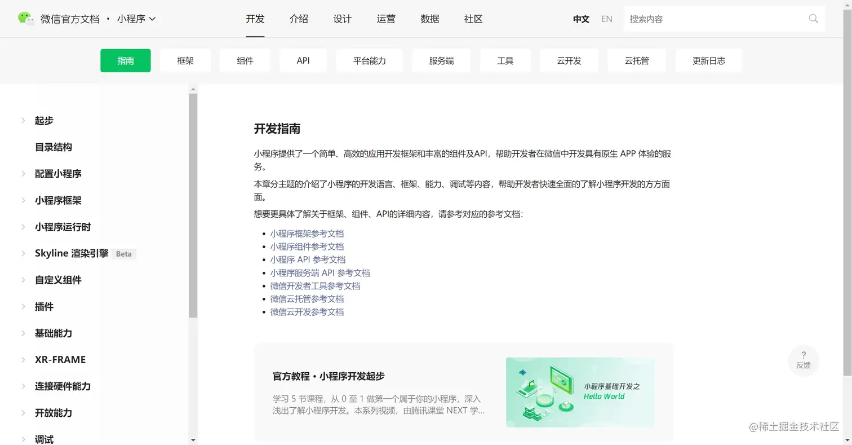Image resolution: width=852 pixels, height=445 pixels.
Task: Select the API sub-navigation button
Action: click(303, 60)
